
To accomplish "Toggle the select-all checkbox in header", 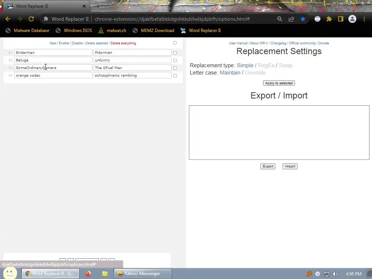I will click(175, 43).
